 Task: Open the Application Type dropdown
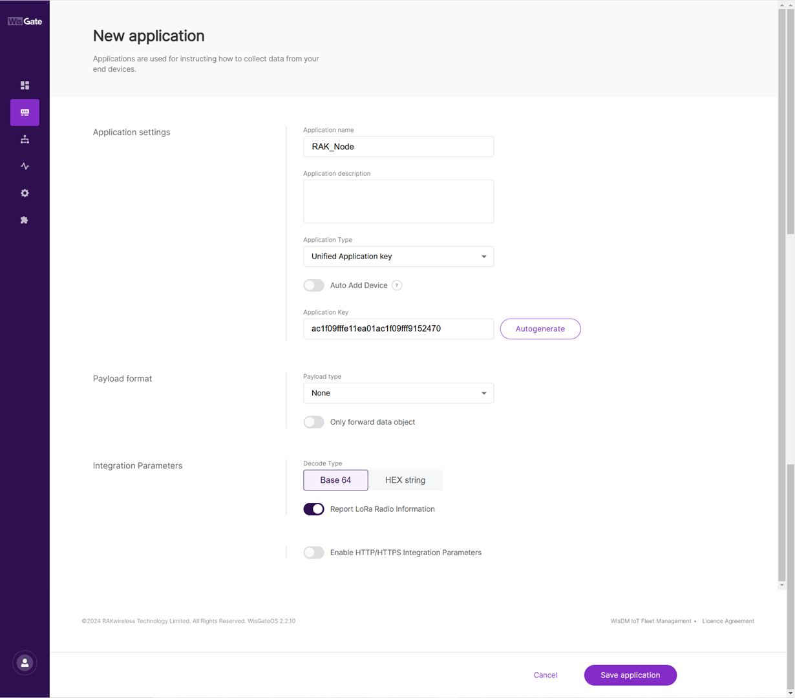pos(398,257)
